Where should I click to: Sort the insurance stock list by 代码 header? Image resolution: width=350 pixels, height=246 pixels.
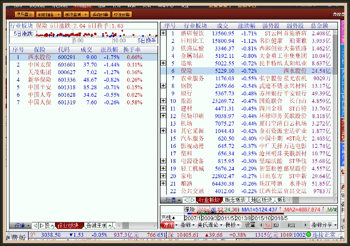pos(64,50)
